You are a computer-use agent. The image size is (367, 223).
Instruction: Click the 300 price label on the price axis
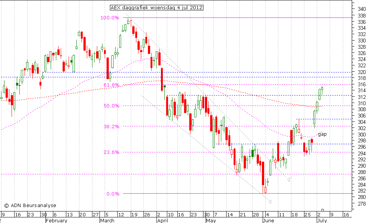click(362, 135)
